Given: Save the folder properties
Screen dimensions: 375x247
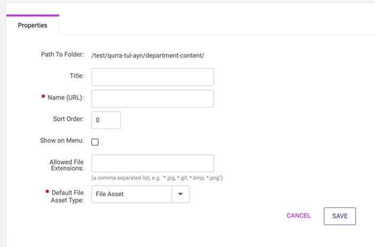Looking at the screenshot, I should pos(340,216).
